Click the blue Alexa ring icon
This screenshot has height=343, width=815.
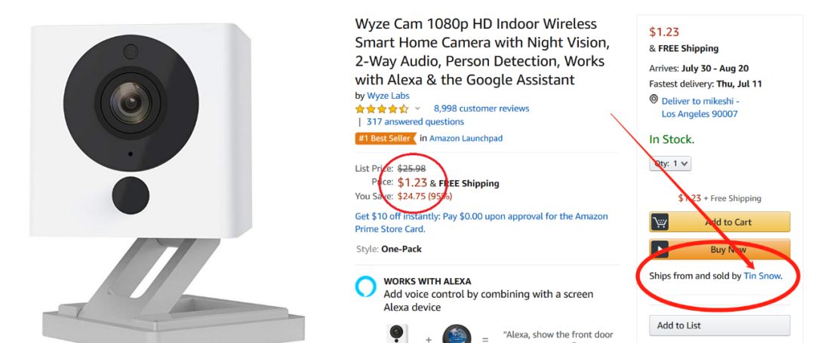coord(365,287)
